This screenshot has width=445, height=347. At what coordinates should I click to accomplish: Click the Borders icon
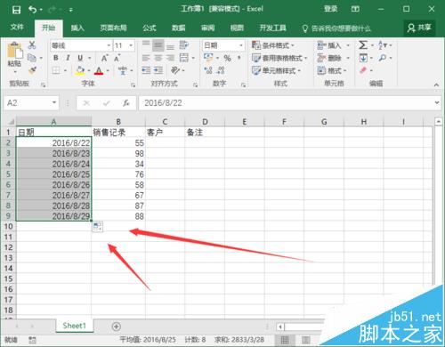point(56,70)
